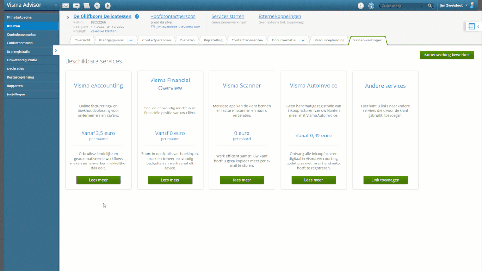Open the Externe koppelingen link

pos(279,16)
